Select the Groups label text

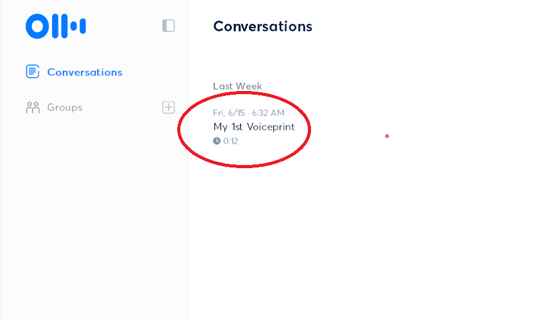pos(65,107)
